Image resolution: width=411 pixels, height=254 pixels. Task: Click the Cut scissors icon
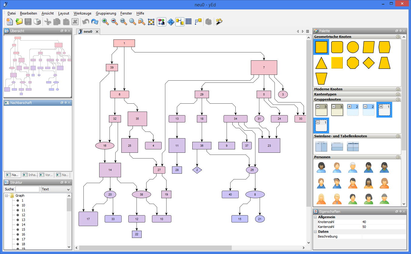(x=48, y=22)
